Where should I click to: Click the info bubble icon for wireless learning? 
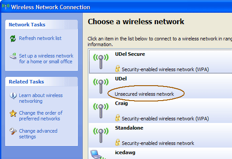[x=13, y=95]
